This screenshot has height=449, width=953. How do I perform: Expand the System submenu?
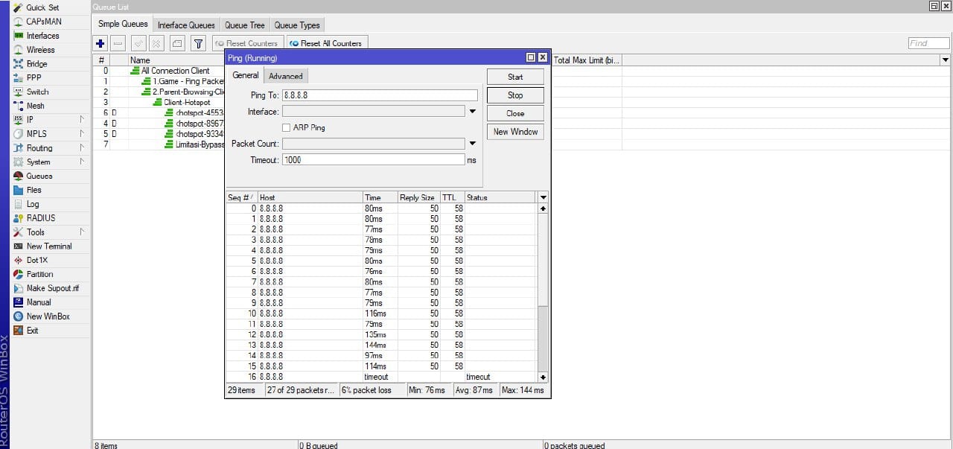click(x=81, y=162)
